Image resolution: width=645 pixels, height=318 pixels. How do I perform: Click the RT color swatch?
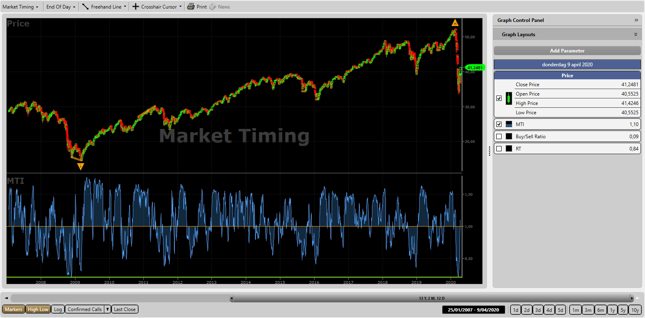click(x=509, y=148)
